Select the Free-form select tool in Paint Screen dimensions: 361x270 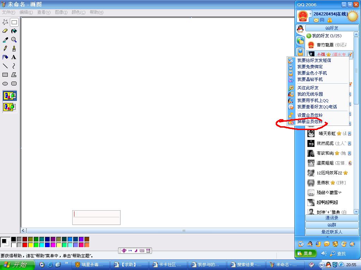point(5,22)
